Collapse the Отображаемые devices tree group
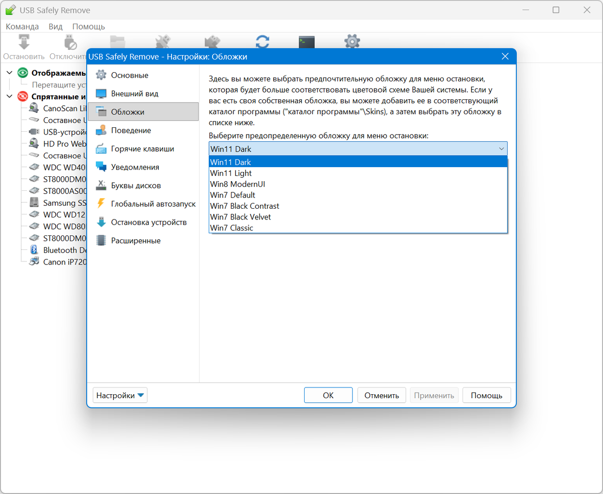Image resolution: width=603 pixels, height=494 pixels. 9,73
